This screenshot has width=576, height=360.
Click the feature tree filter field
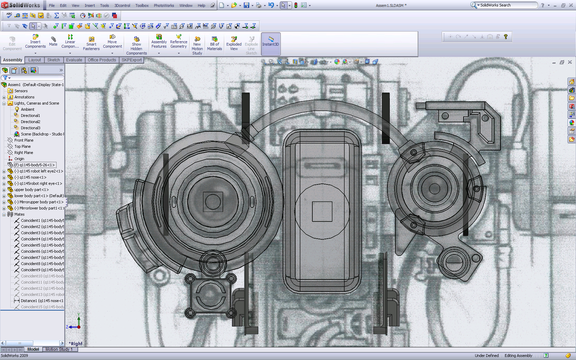click(33, 78)
